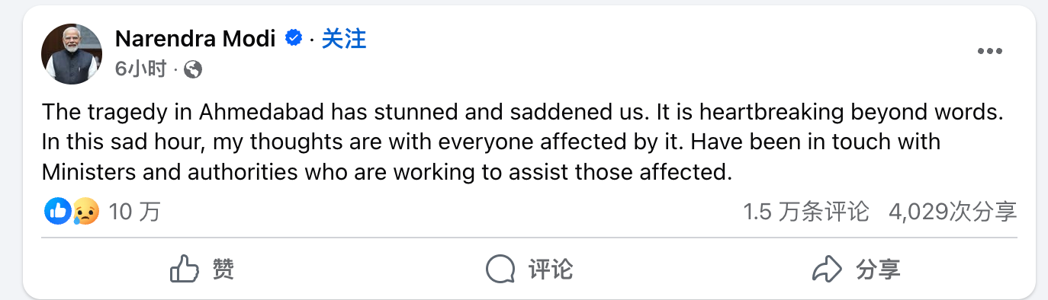Image resolution: width=1048 pixels, height=300 pixels.
Task: Click the speech bubble comment icon
Action: click(x=500, y=269)
